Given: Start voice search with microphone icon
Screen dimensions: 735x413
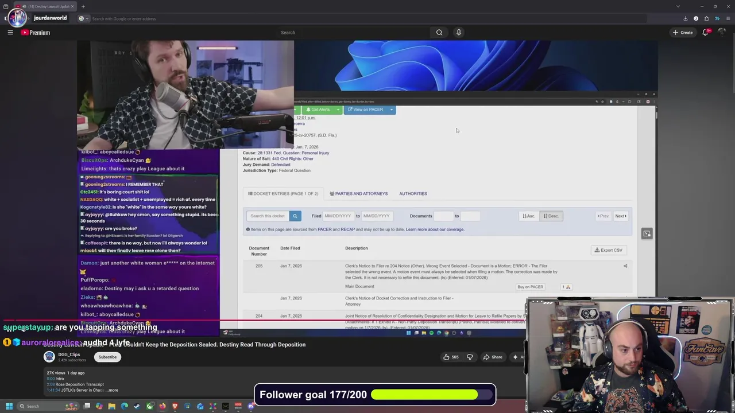Looking at the screenshot, I should 459,33.
